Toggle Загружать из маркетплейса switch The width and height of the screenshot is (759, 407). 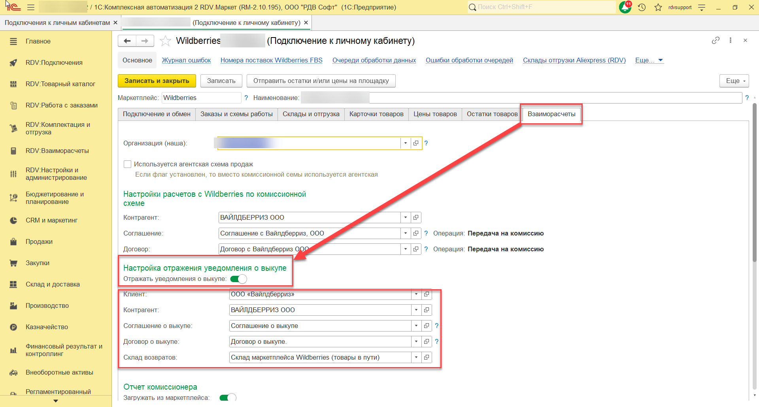(x=228, y=398)
